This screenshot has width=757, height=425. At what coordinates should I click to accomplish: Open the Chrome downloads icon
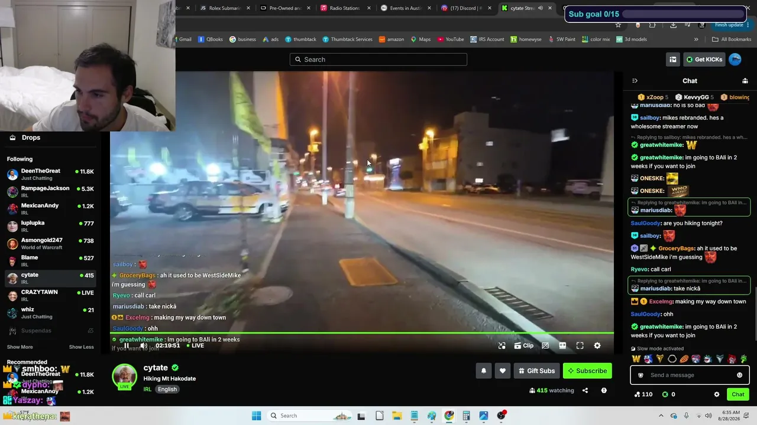(x=673, y=25)
